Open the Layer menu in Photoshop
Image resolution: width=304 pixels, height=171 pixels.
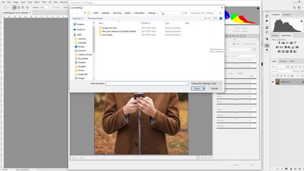point(23,2)
